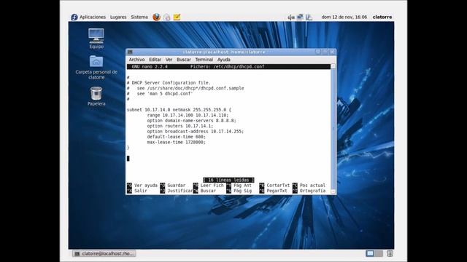Launch Firefox from the top panel
Image resolution: width=467 pixels, height=262 pixels.
point(156,17)
